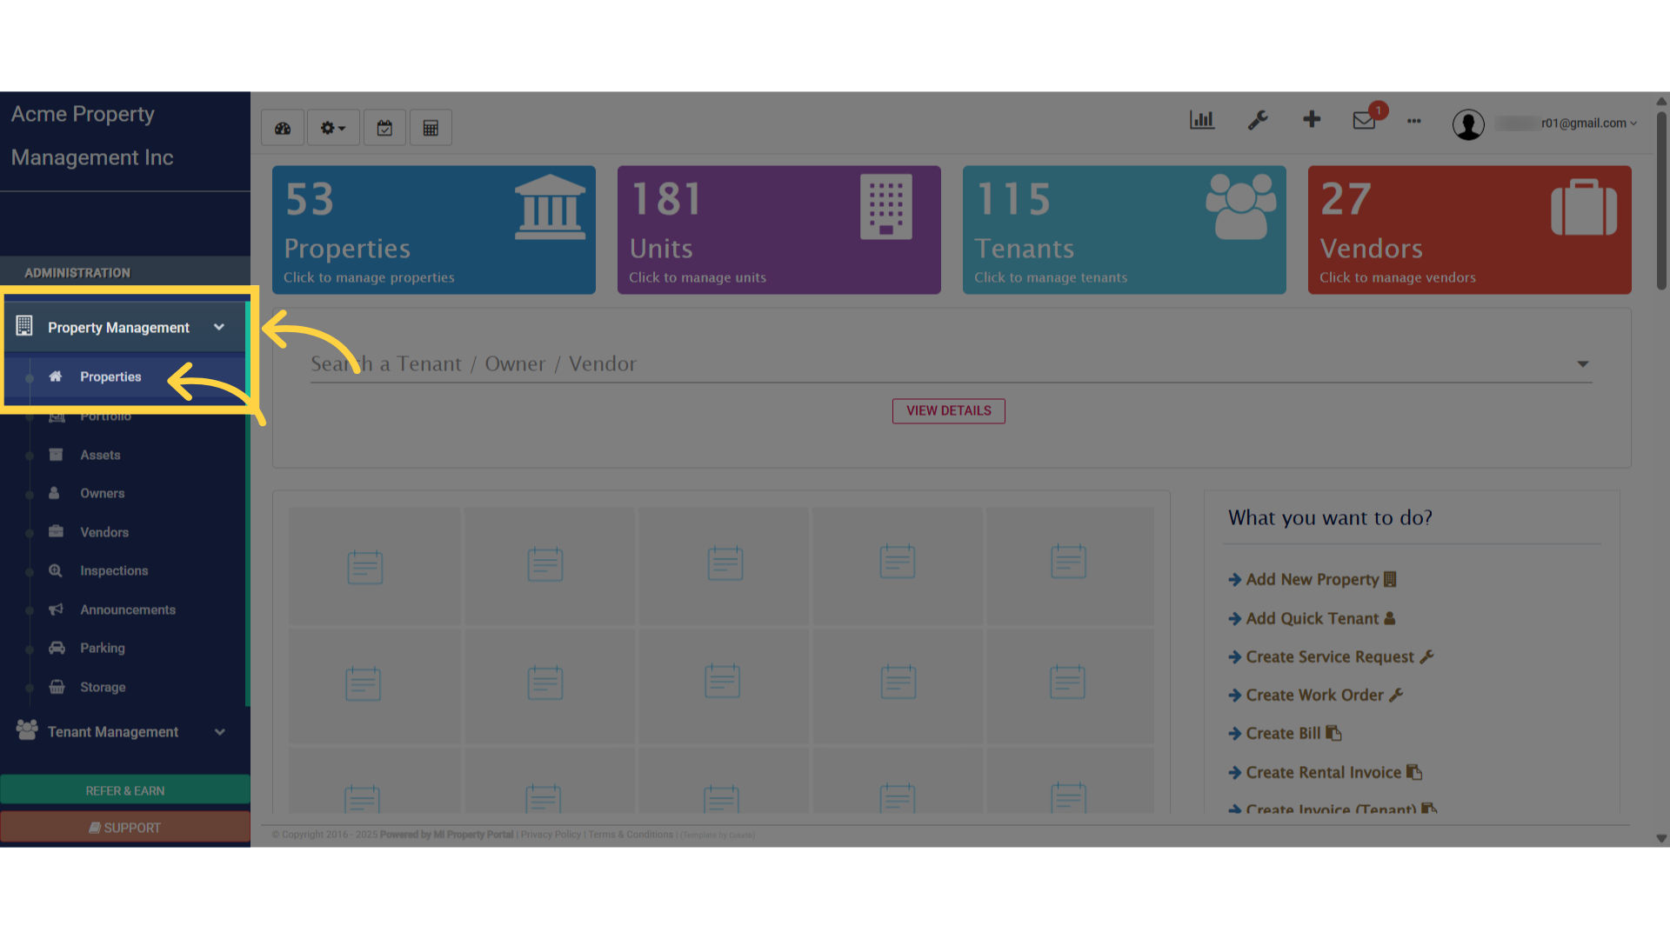Click the plus quick-add icon
Image resolution: width=1670 pixels, height=939 pixels.
1312,120
